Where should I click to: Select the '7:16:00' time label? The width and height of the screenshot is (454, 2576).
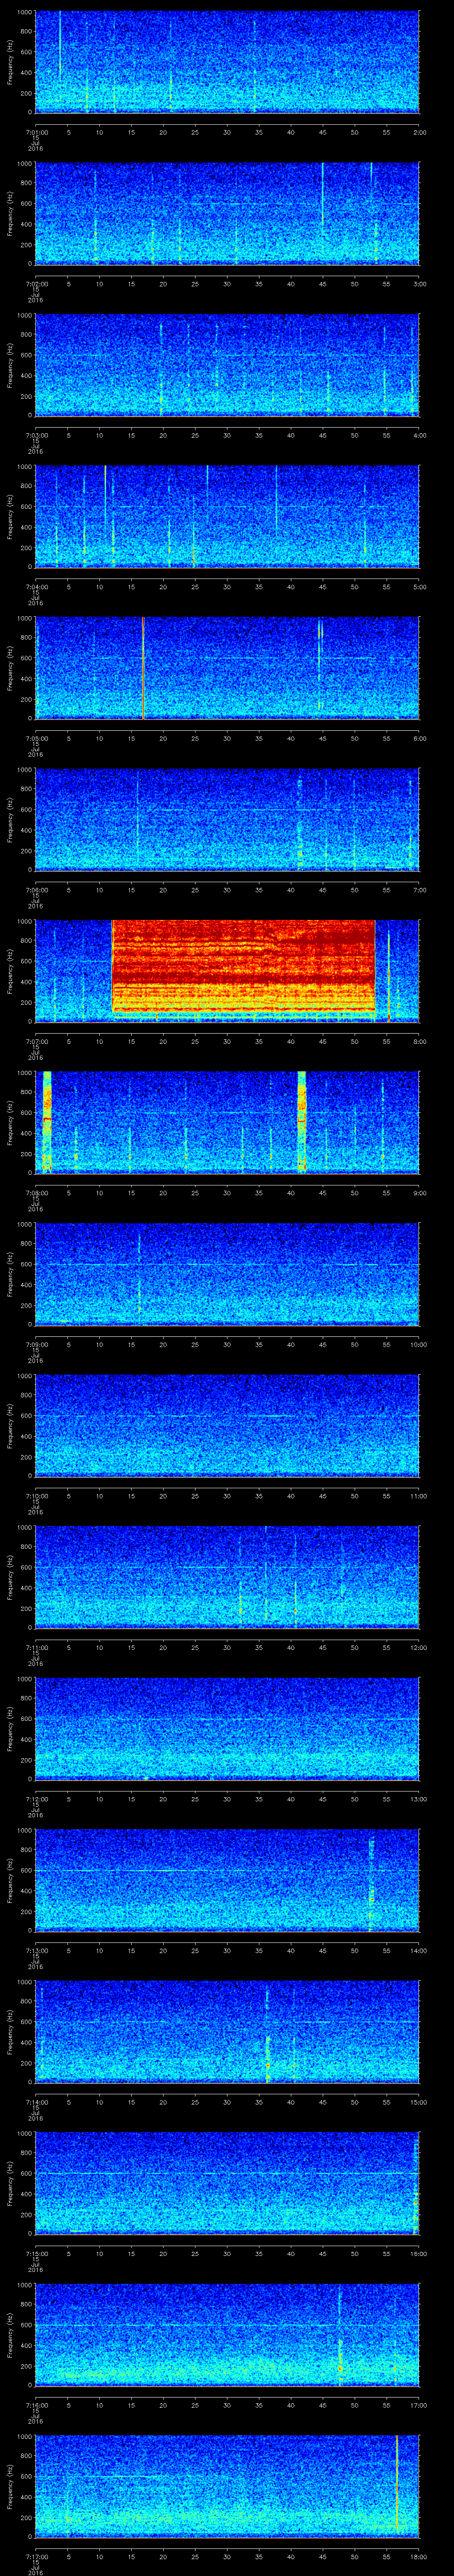[x=36, y=2405]
